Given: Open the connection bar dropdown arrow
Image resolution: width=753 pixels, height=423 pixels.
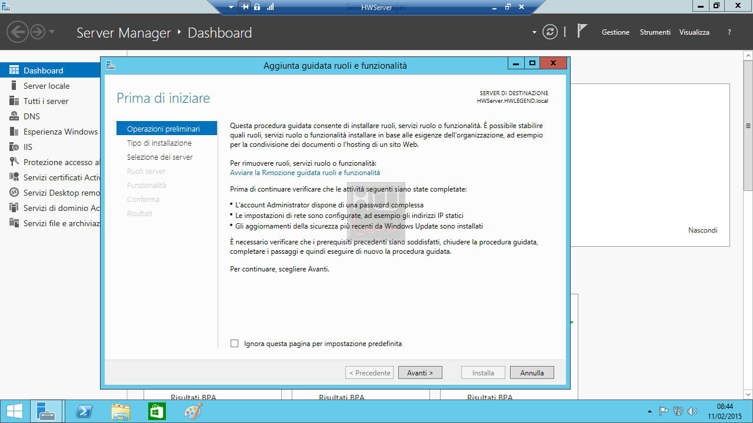Looking at the screenshot, I should [231, 7].
